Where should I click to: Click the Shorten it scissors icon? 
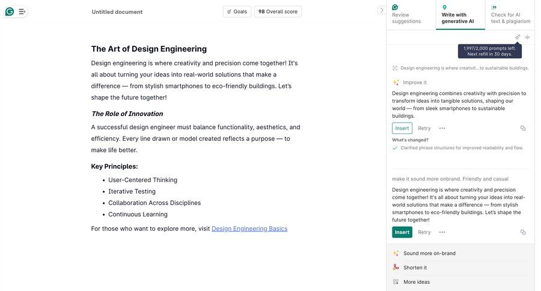(396, 267)
